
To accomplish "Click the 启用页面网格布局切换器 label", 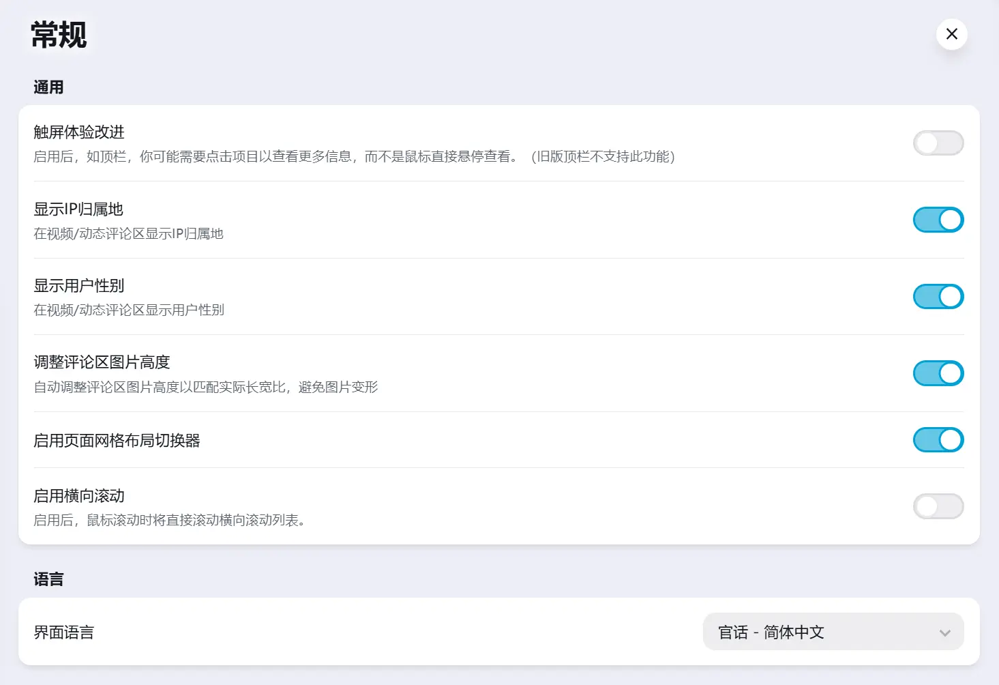I will (117, 441).
